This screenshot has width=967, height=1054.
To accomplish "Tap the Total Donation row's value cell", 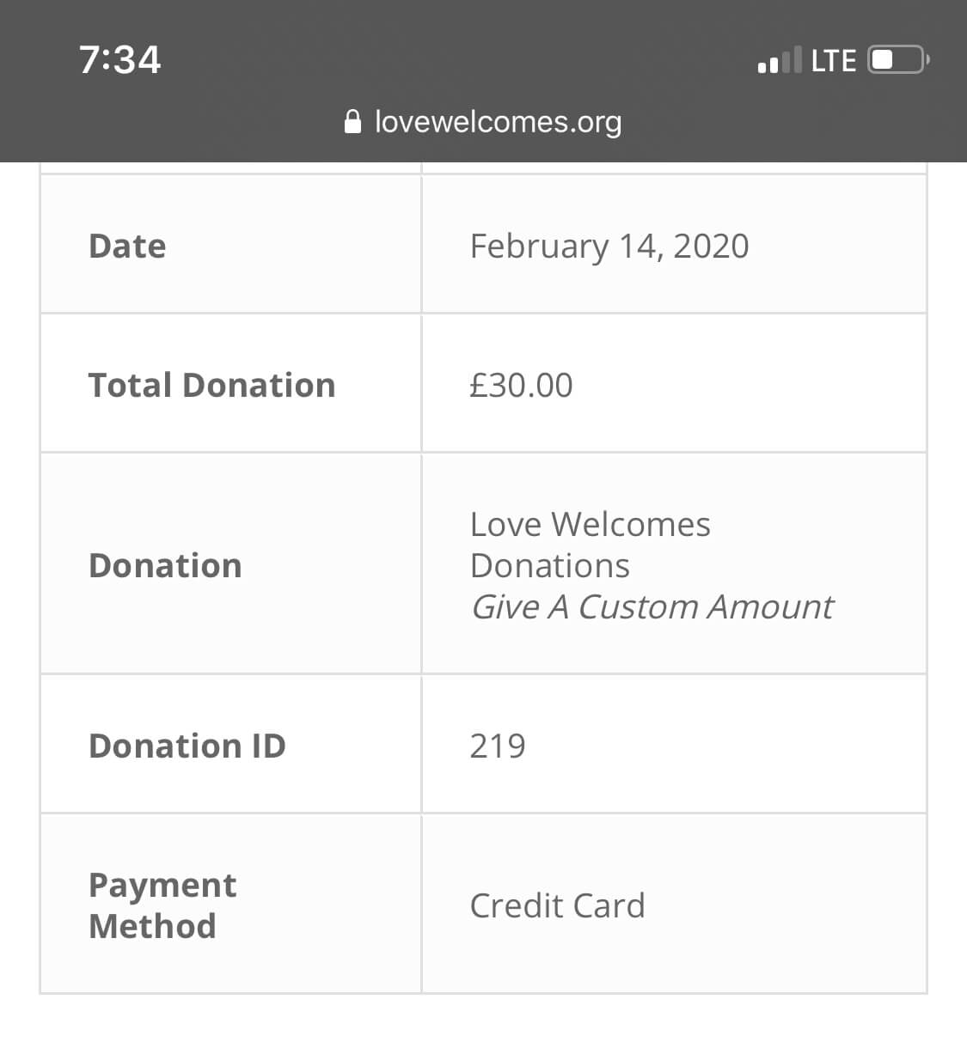I will coord(675,383).
